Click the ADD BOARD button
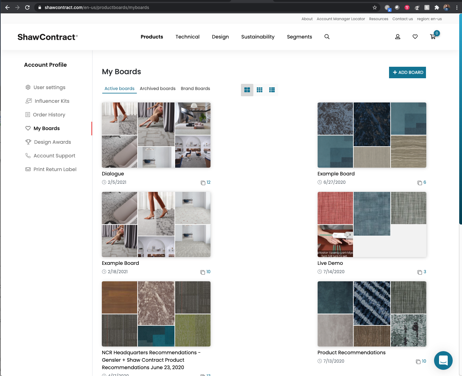The image size is (462, 376). pyautogui.click(x=407, y=72)
